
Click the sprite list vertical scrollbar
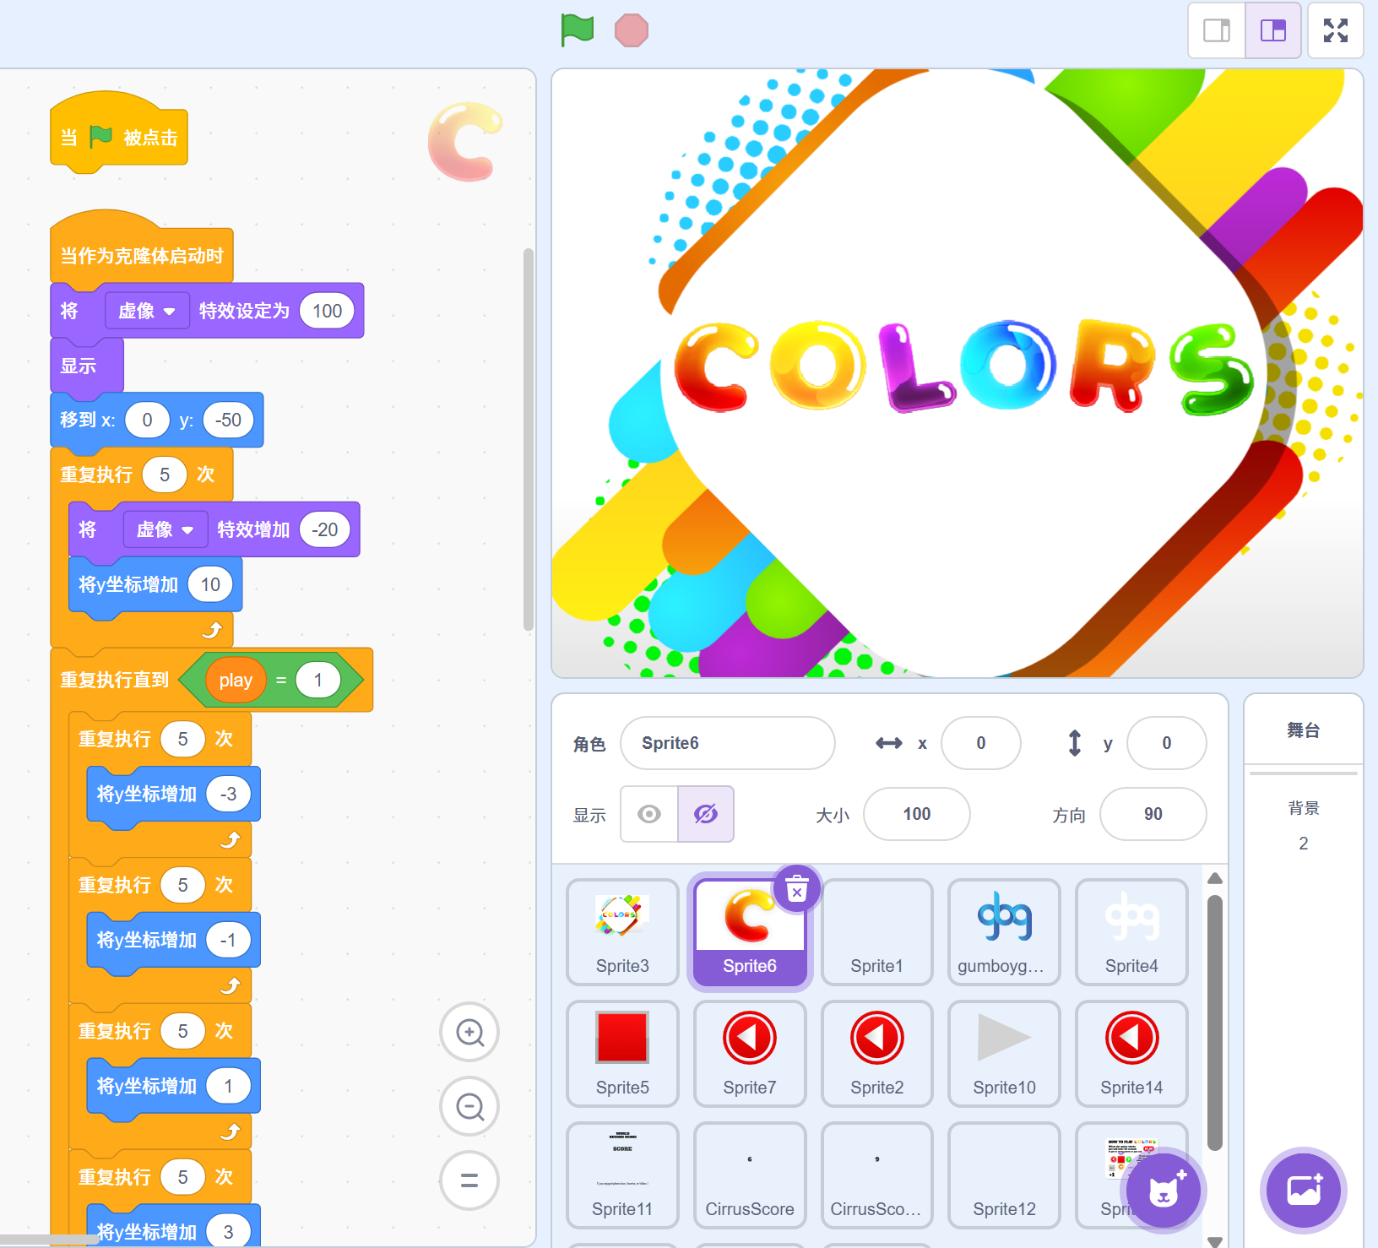(x=1215, y=1022)
